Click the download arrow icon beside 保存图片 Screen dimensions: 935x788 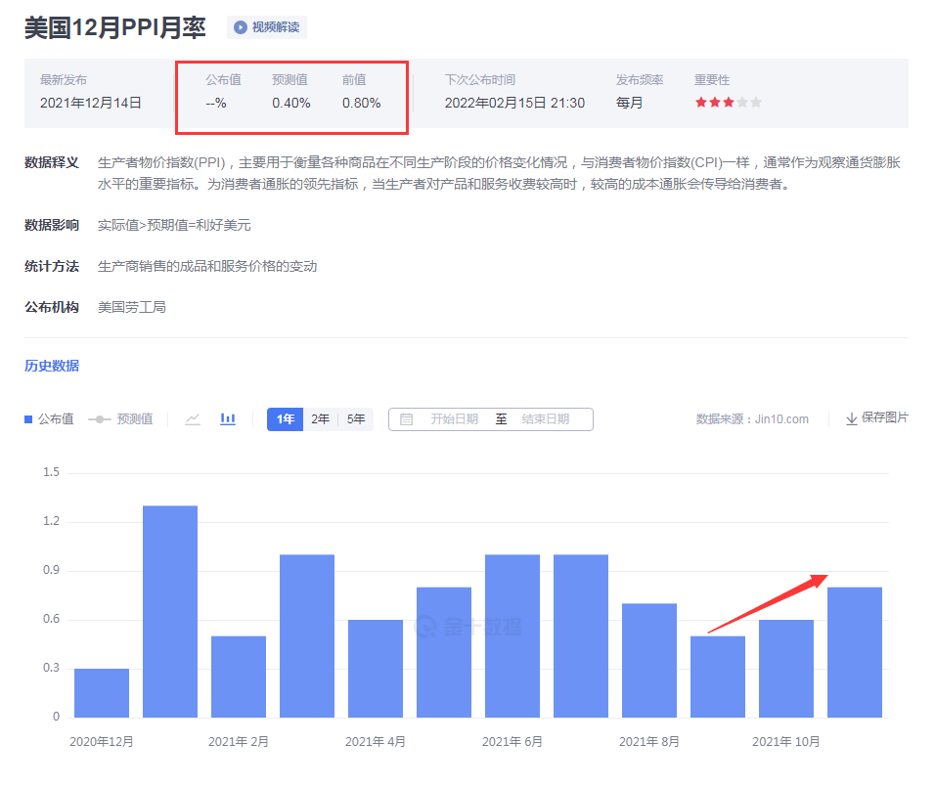852,418
